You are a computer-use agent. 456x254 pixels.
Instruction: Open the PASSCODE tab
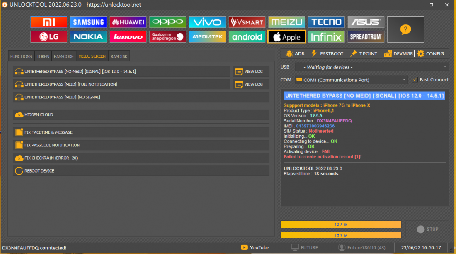coord(64,56)
